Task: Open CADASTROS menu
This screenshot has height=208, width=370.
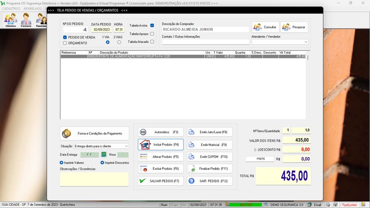Action: point(11,8)
